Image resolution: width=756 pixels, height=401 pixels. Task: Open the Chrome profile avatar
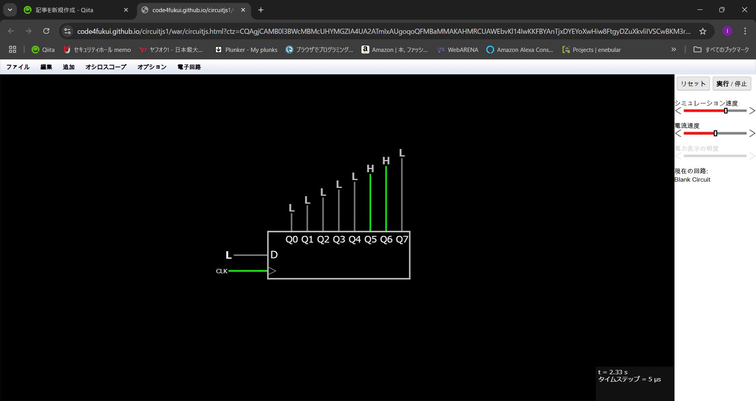click(727, 31)
